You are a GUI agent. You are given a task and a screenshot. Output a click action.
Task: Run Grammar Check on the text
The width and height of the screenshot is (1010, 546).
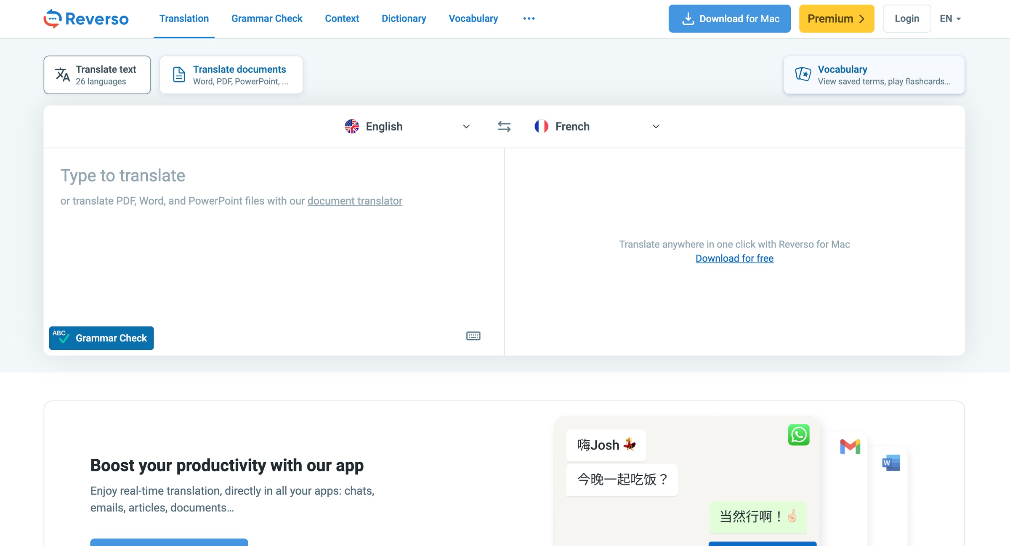tap(101, 338)
